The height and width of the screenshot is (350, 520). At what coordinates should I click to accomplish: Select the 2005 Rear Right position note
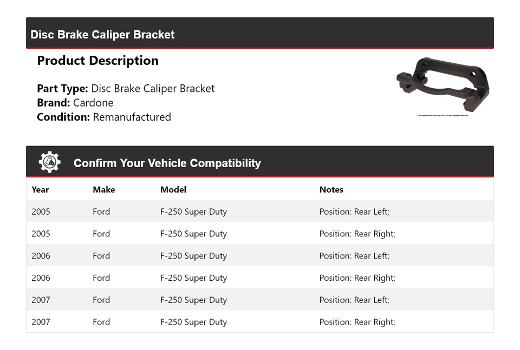point(357,234)
